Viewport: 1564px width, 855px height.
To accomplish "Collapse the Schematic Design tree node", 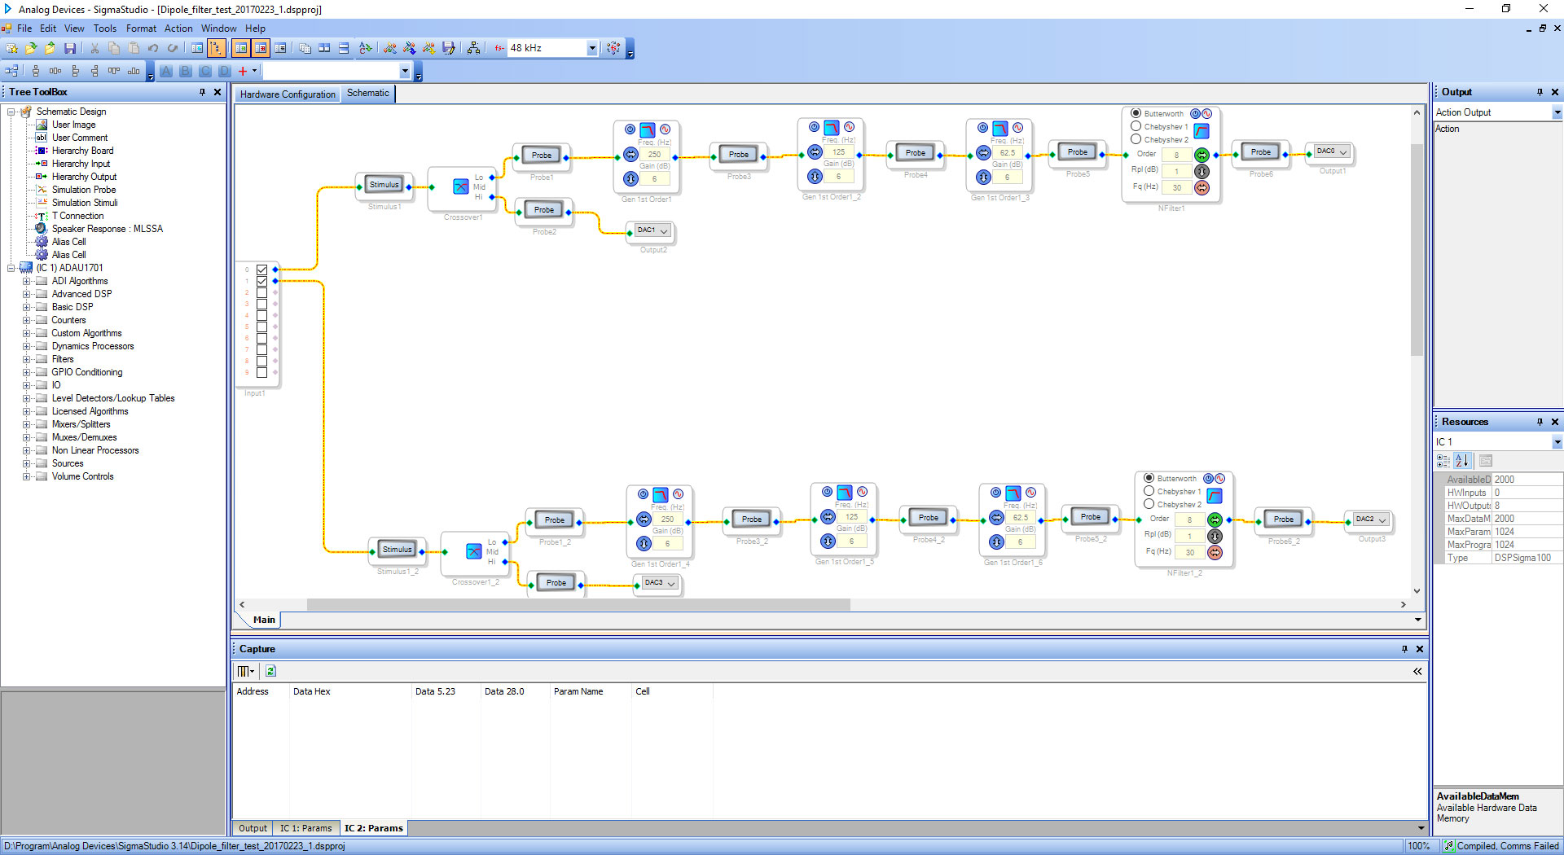I will coord(11,112).
